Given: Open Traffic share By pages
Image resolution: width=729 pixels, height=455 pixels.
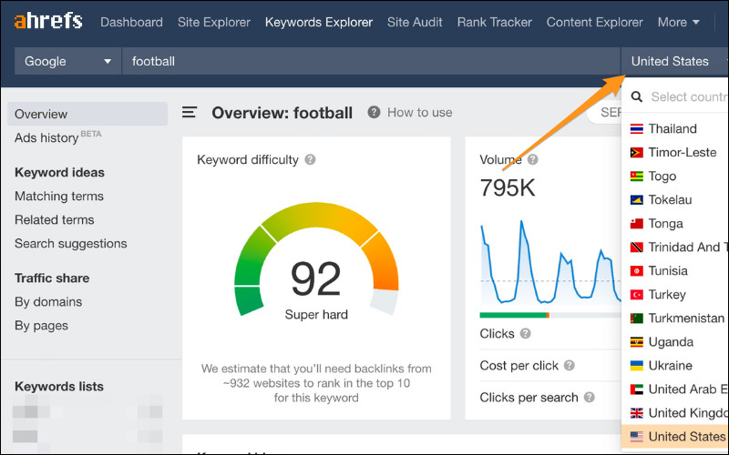Looking at the screenshot, I should point(41,326).
